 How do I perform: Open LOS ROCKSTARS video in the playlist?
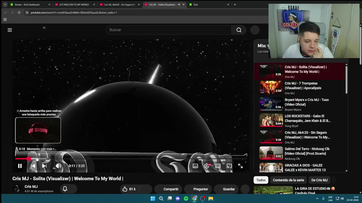coord(300,120)
